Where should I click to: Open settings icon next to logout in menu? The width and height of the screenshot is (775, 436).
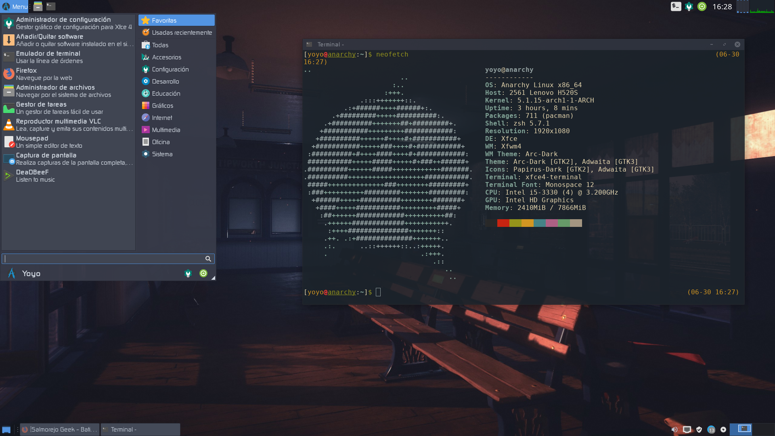click(x=188, y=273)
